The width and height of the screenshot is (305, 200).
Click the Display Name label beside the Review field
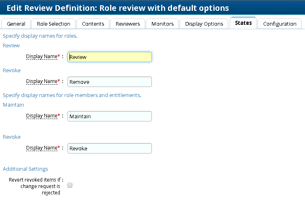tap(42, 57)
